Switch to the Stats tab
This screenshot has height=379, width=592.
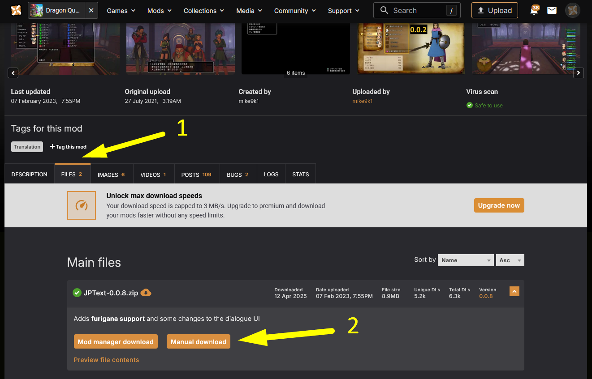300,175
